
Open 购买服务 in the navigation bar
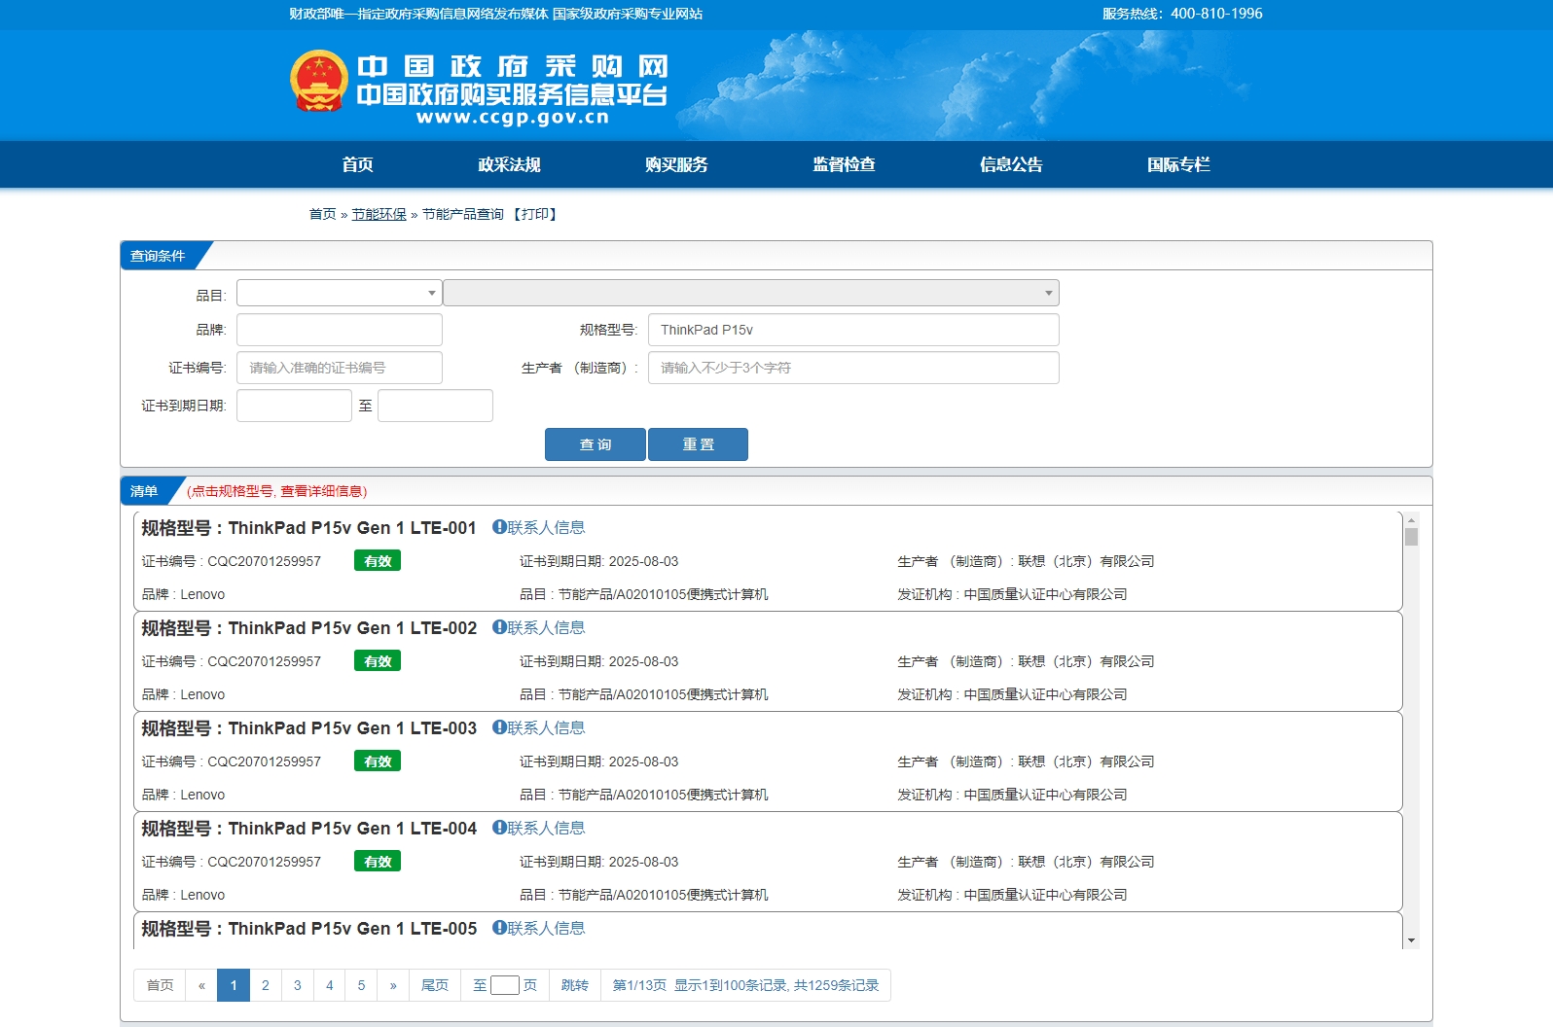[676, 164]
